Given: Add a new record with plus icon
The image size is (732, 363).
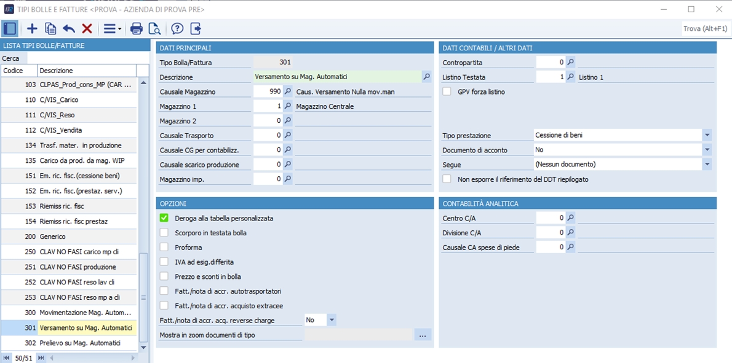Looking at the screenshot, I should pyautogui.click(x=32, y=29).
